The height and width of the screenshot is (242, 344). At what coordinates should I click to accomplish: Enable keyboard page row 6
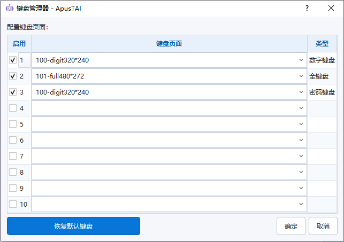pos(13,140)
